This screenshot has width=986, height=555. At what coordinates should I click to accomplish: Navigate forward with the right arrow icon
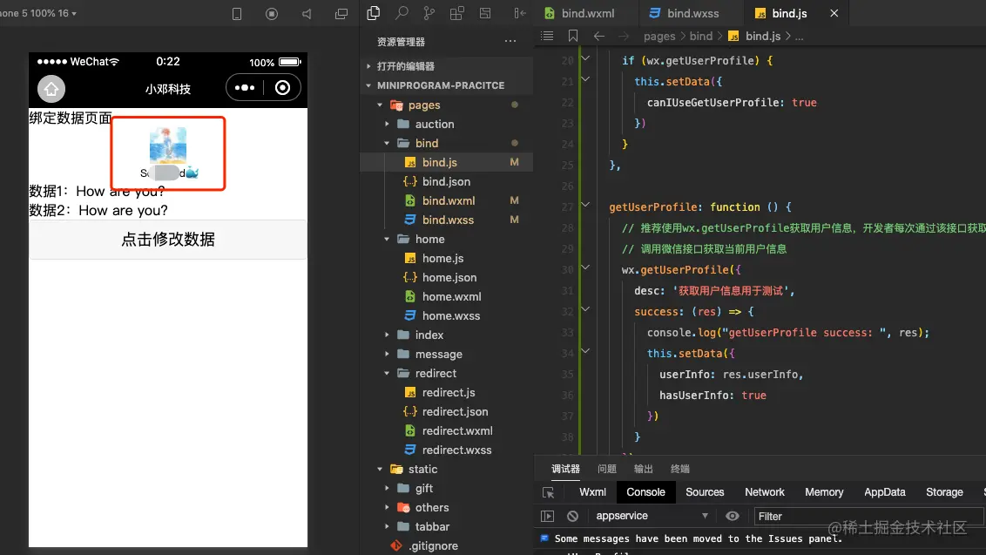[x=623, y=36]
